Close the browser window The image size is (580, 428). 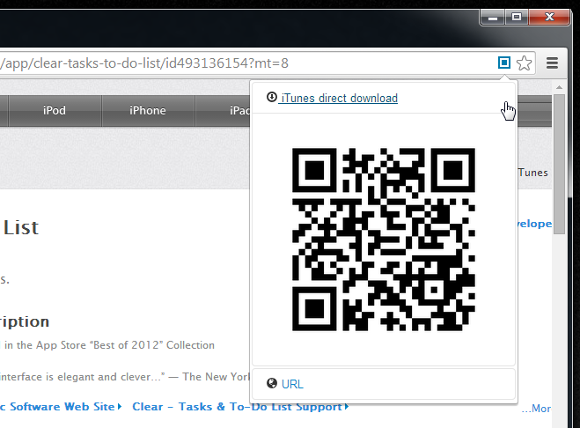tap(549, 17)
